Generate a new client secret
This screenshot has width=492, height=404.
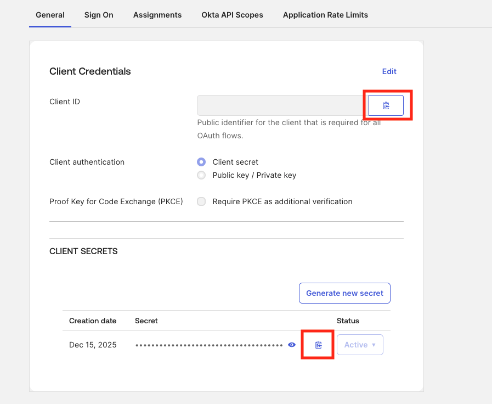[x=344, y=293]
